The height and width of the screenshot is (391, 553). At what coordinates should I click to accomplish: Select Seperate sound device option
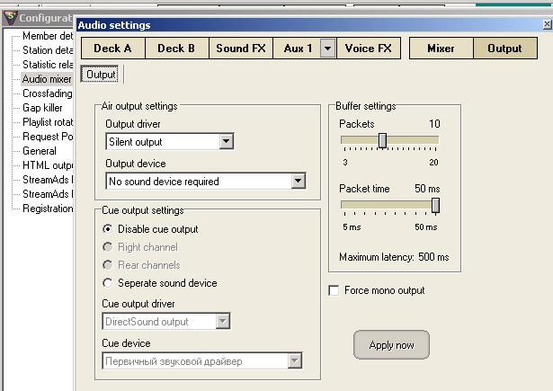point(109,283)
